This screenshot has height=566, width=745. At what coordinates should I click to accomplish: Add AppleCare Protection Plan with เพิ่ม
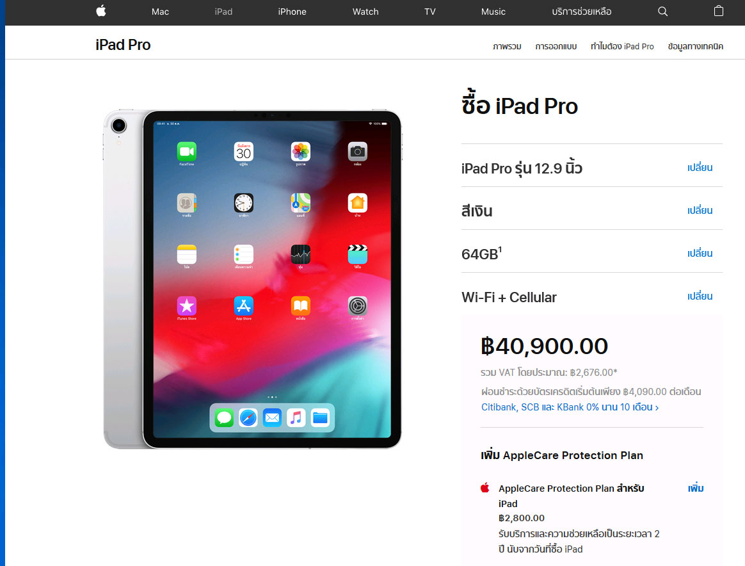696,488
